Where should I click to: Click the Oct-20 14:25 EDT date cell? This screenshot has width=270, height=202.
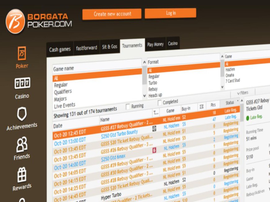coord(70,189)
